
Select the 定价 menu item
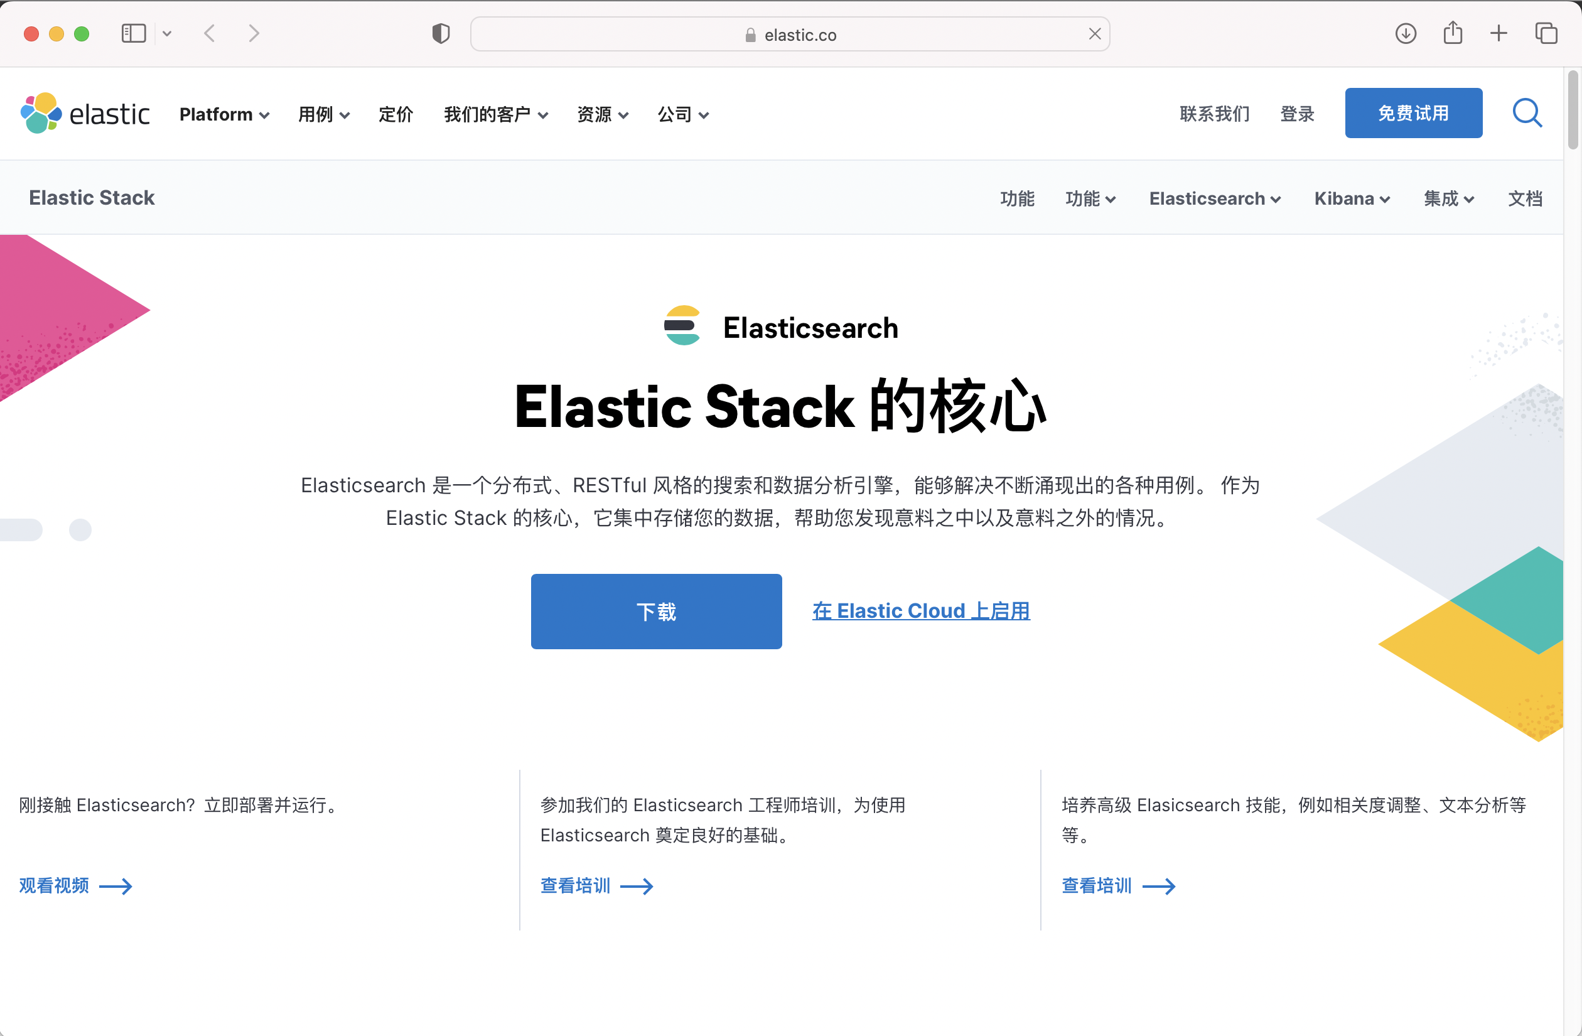pyautogui.click(x=395, y=114)
